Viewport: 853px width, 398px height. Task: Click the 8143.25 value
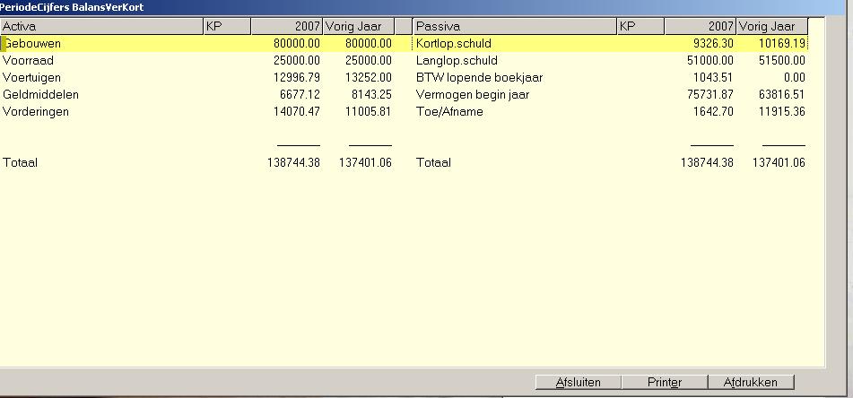[x=371, y=95]
